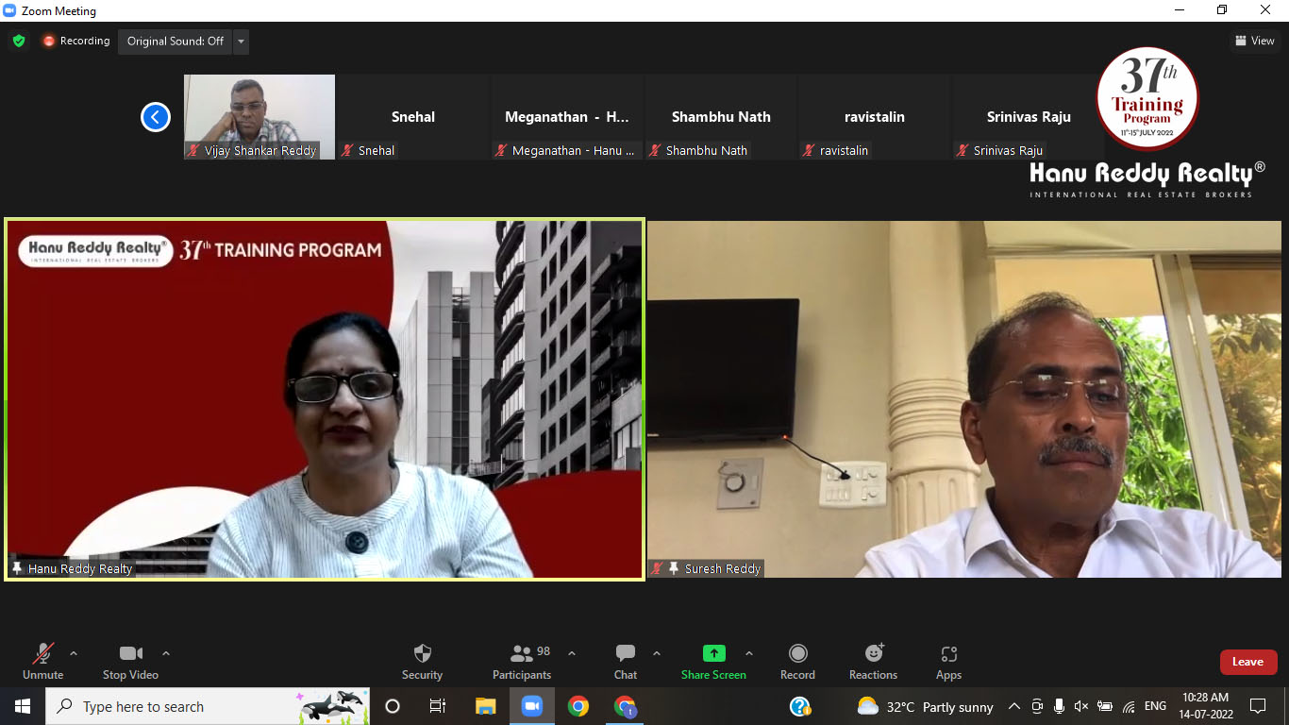The image size is (1289, 725).
Task: Click the red Recording indicator
Action: click(x=76, y=41)
